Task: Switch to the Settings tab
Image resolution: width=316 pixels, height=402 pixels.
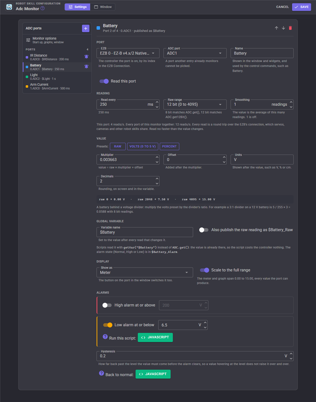Action: click(x=77, y=7)
